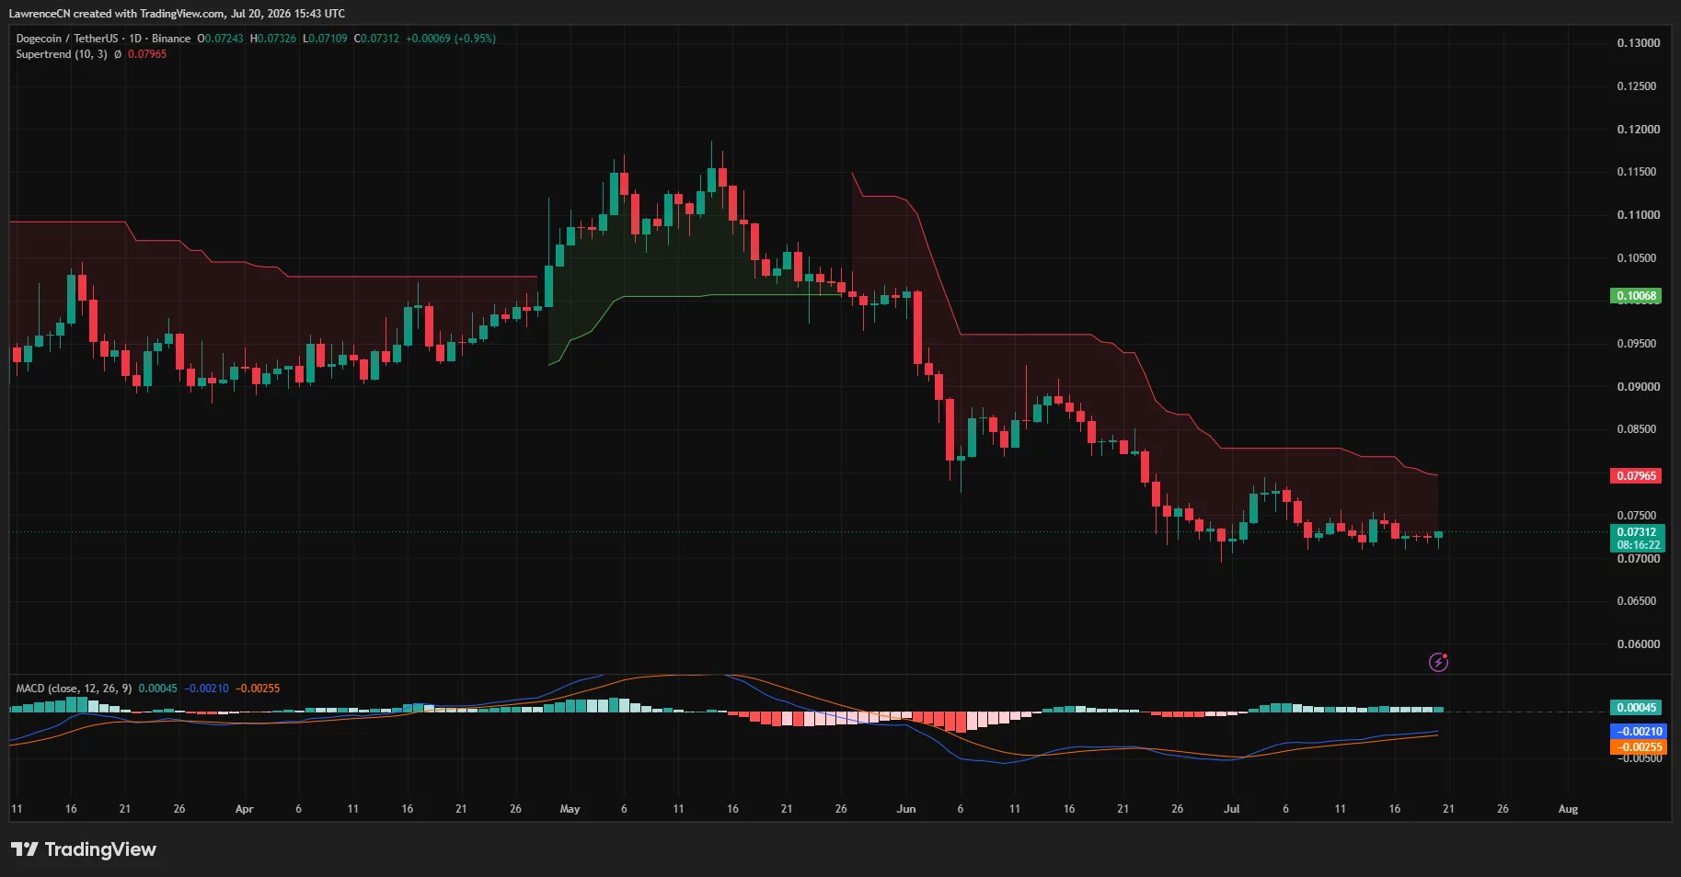Click the close value C0.07312 in legend
Image resolution: width=1681 pixels, height=877 pixels.
(x=377, y=39)
